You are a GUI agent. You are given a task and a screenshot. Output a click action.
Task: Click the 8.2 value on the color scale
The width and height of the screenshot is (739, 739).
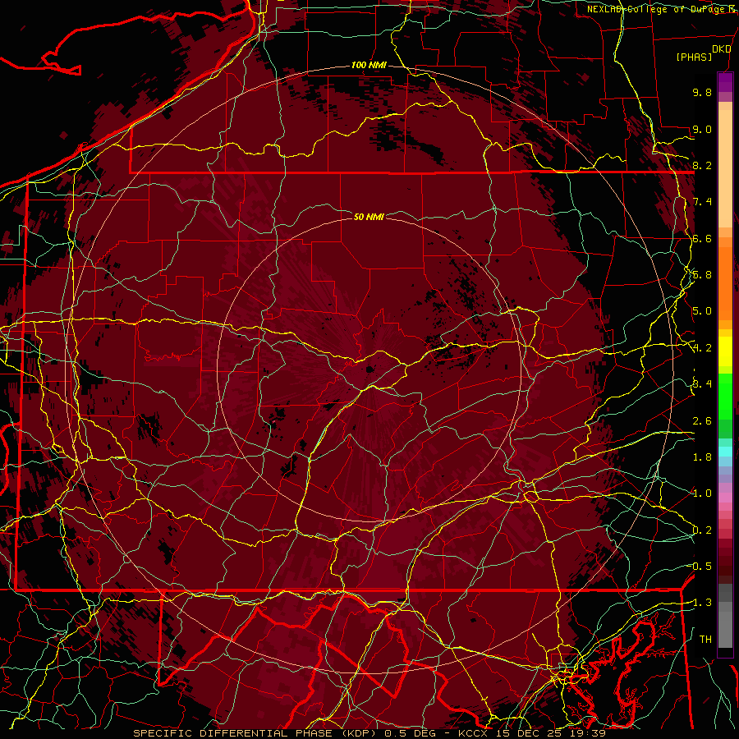(702, 165)
